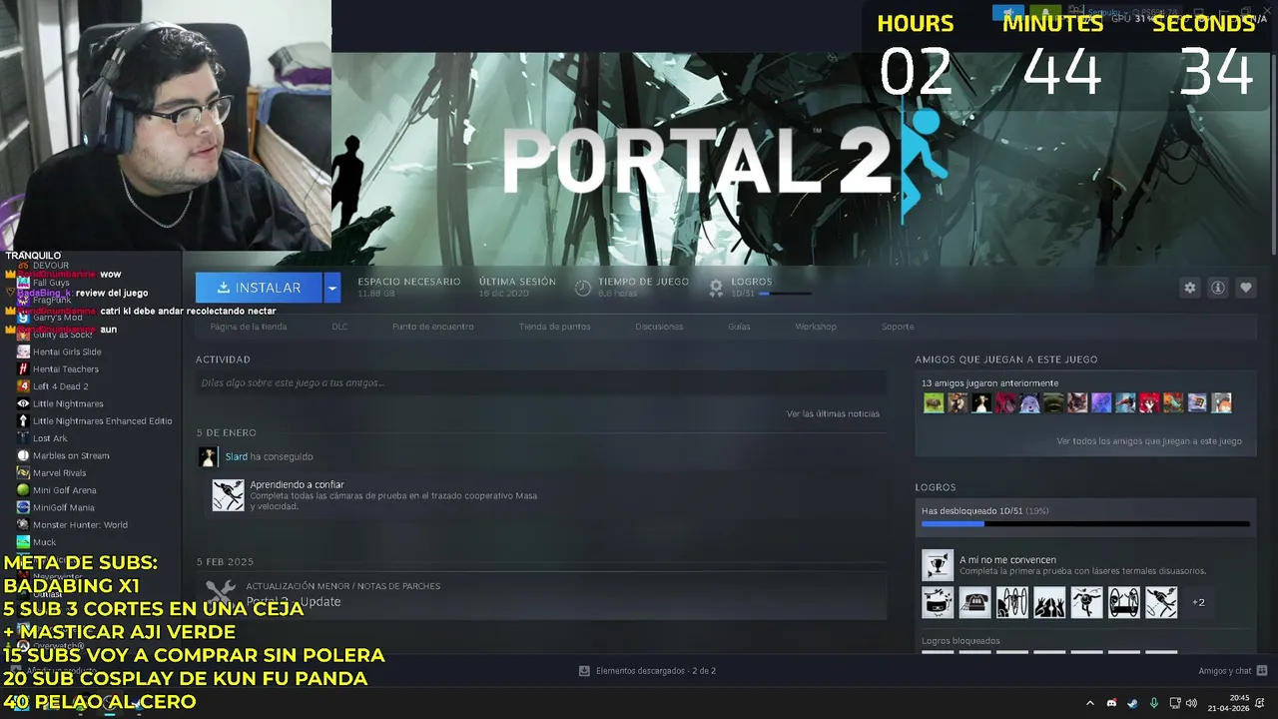Image resolution: width=1278 pixels, height=719 pixels.
Task: Click Slard's avatar in activity feed
Action: click(x=208, y=456)
